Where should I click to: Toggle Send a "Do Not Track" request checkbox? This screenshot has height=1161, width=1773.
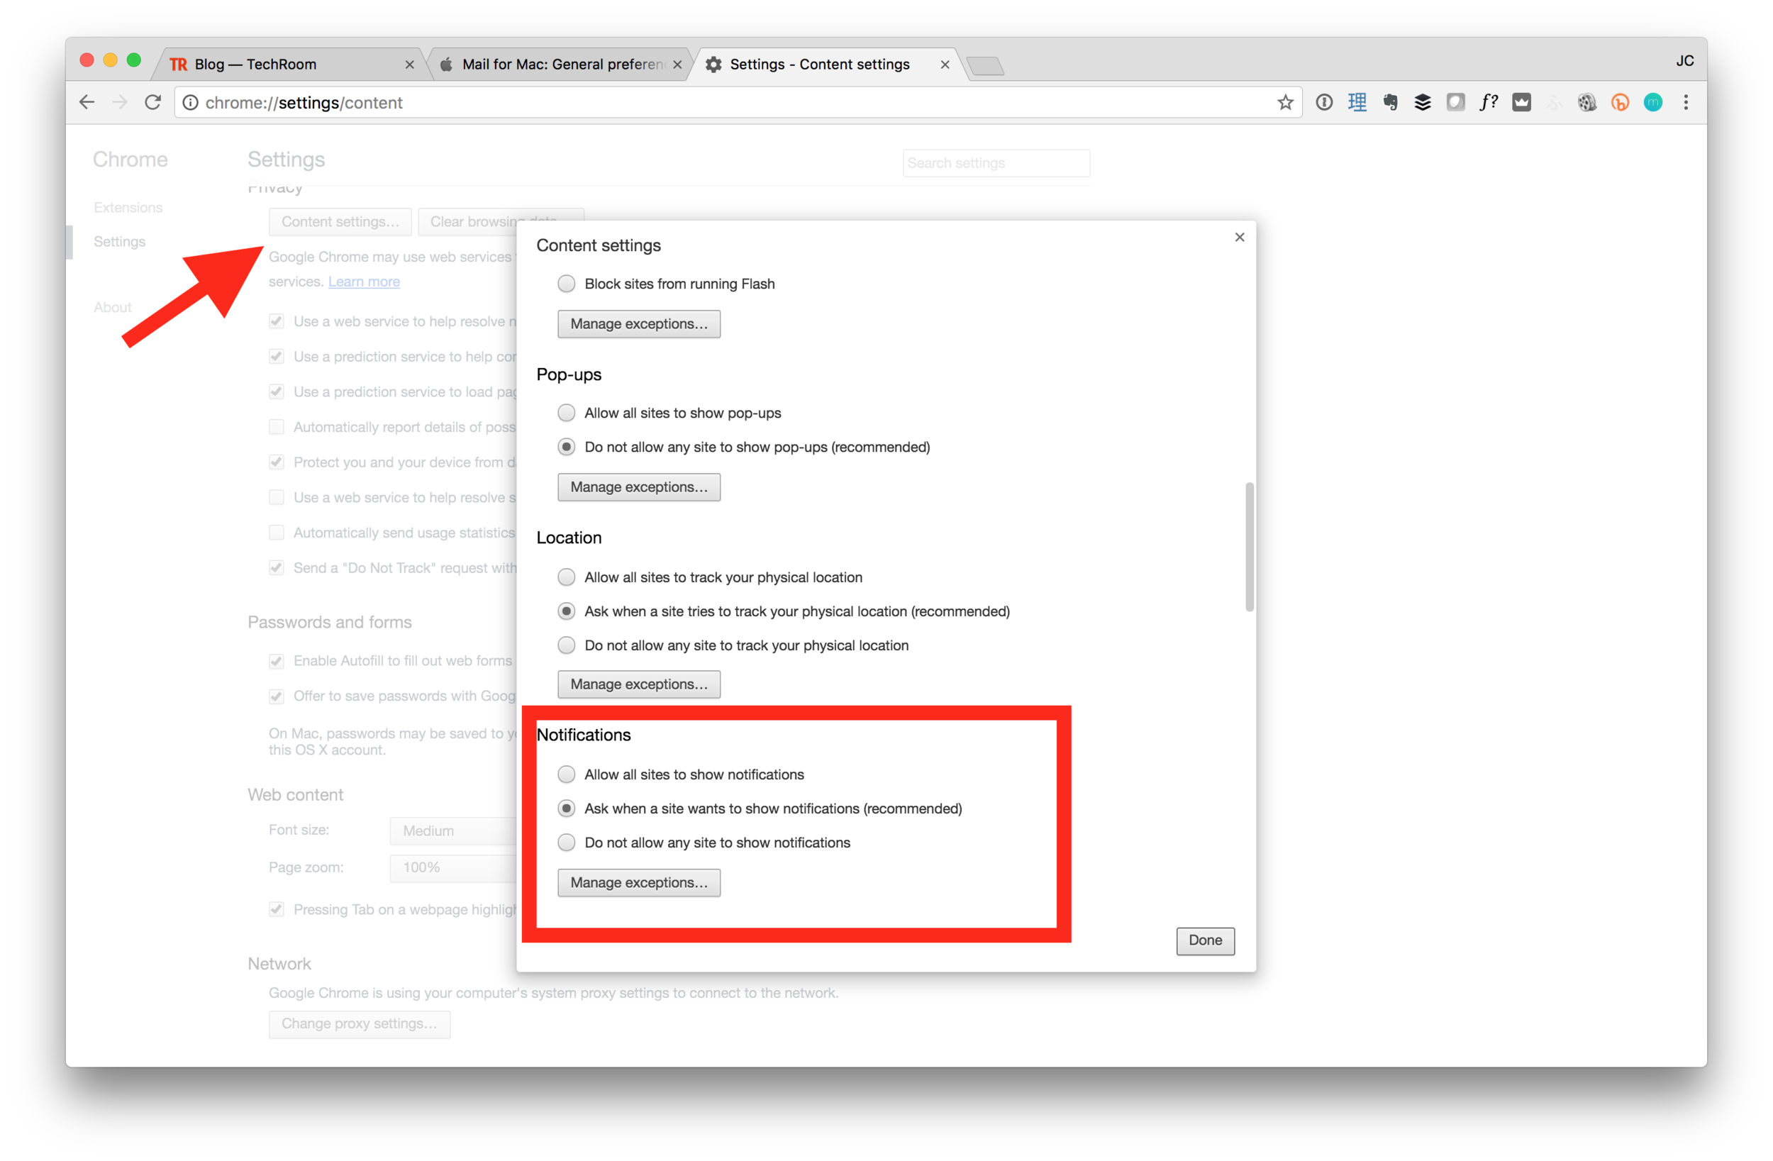coord(277,568)
